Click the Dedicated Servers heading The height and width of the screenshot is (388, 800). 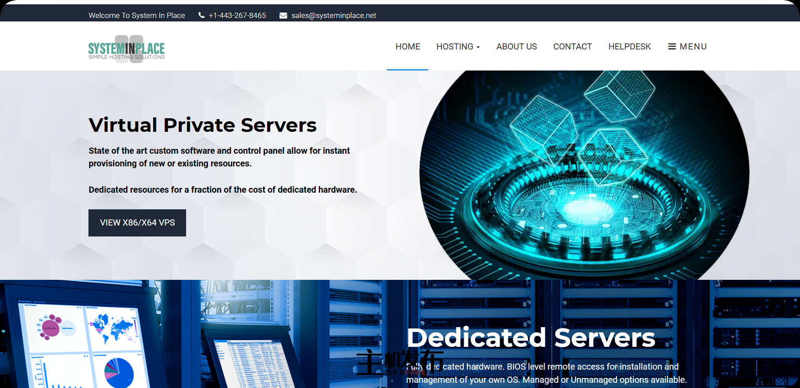point(531,338)
